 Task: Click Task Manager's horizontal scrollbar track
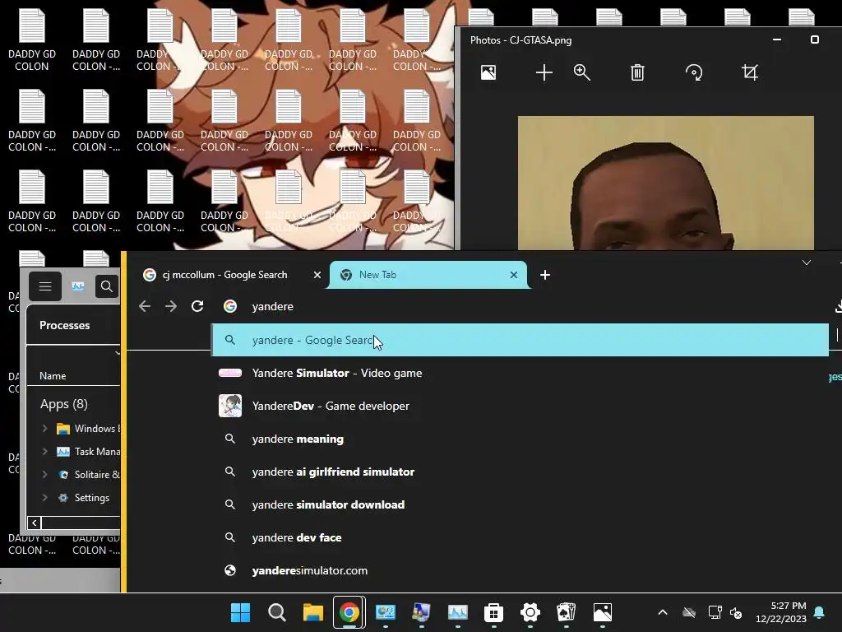coord(81,523)
